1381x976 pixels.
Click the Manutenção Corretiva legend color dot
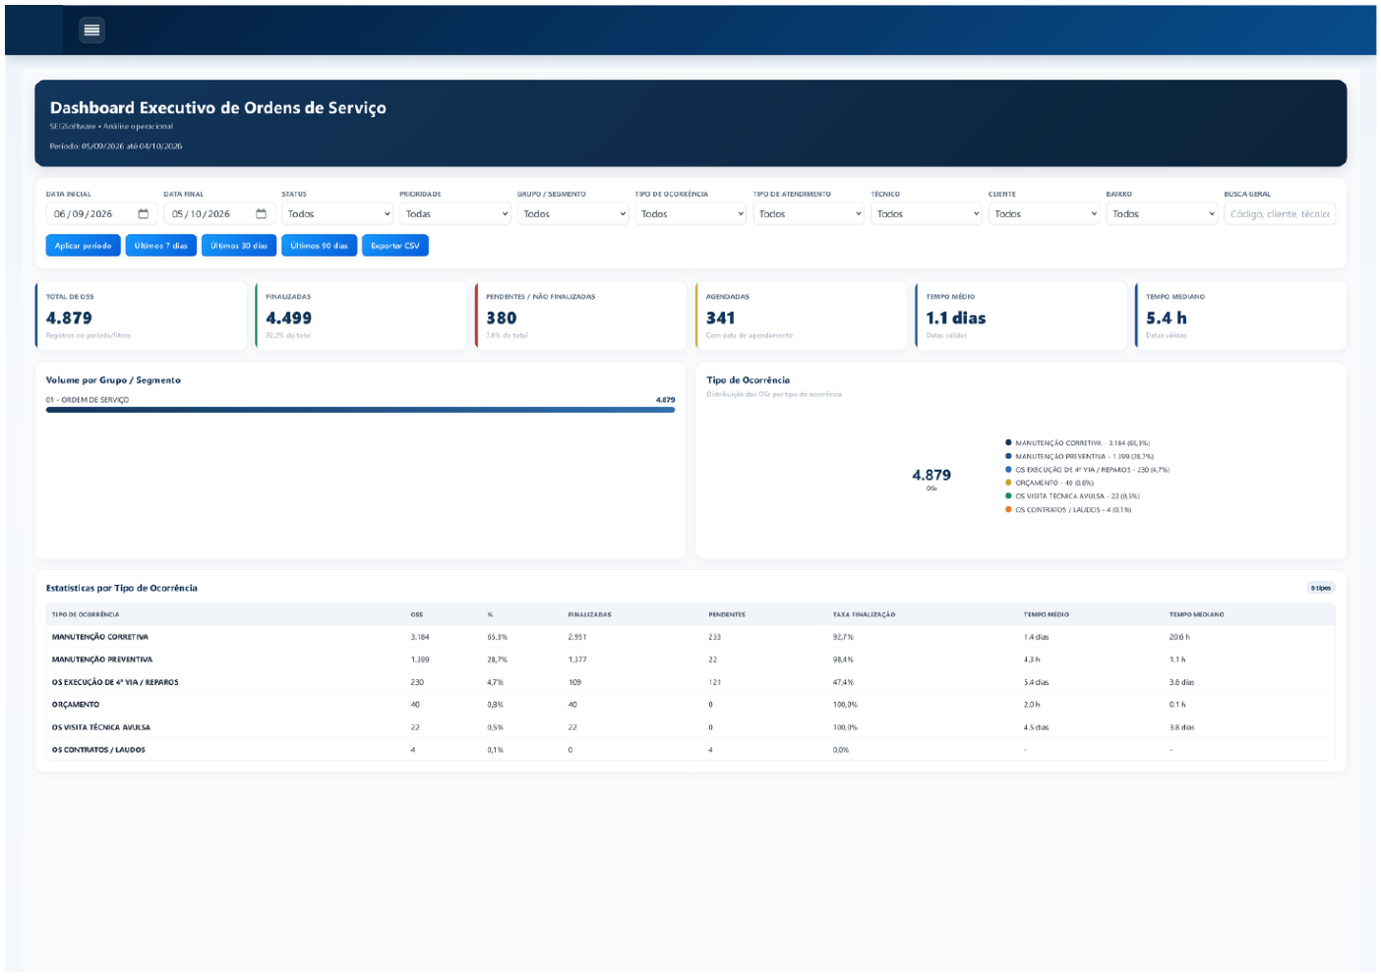[1008, 443]
